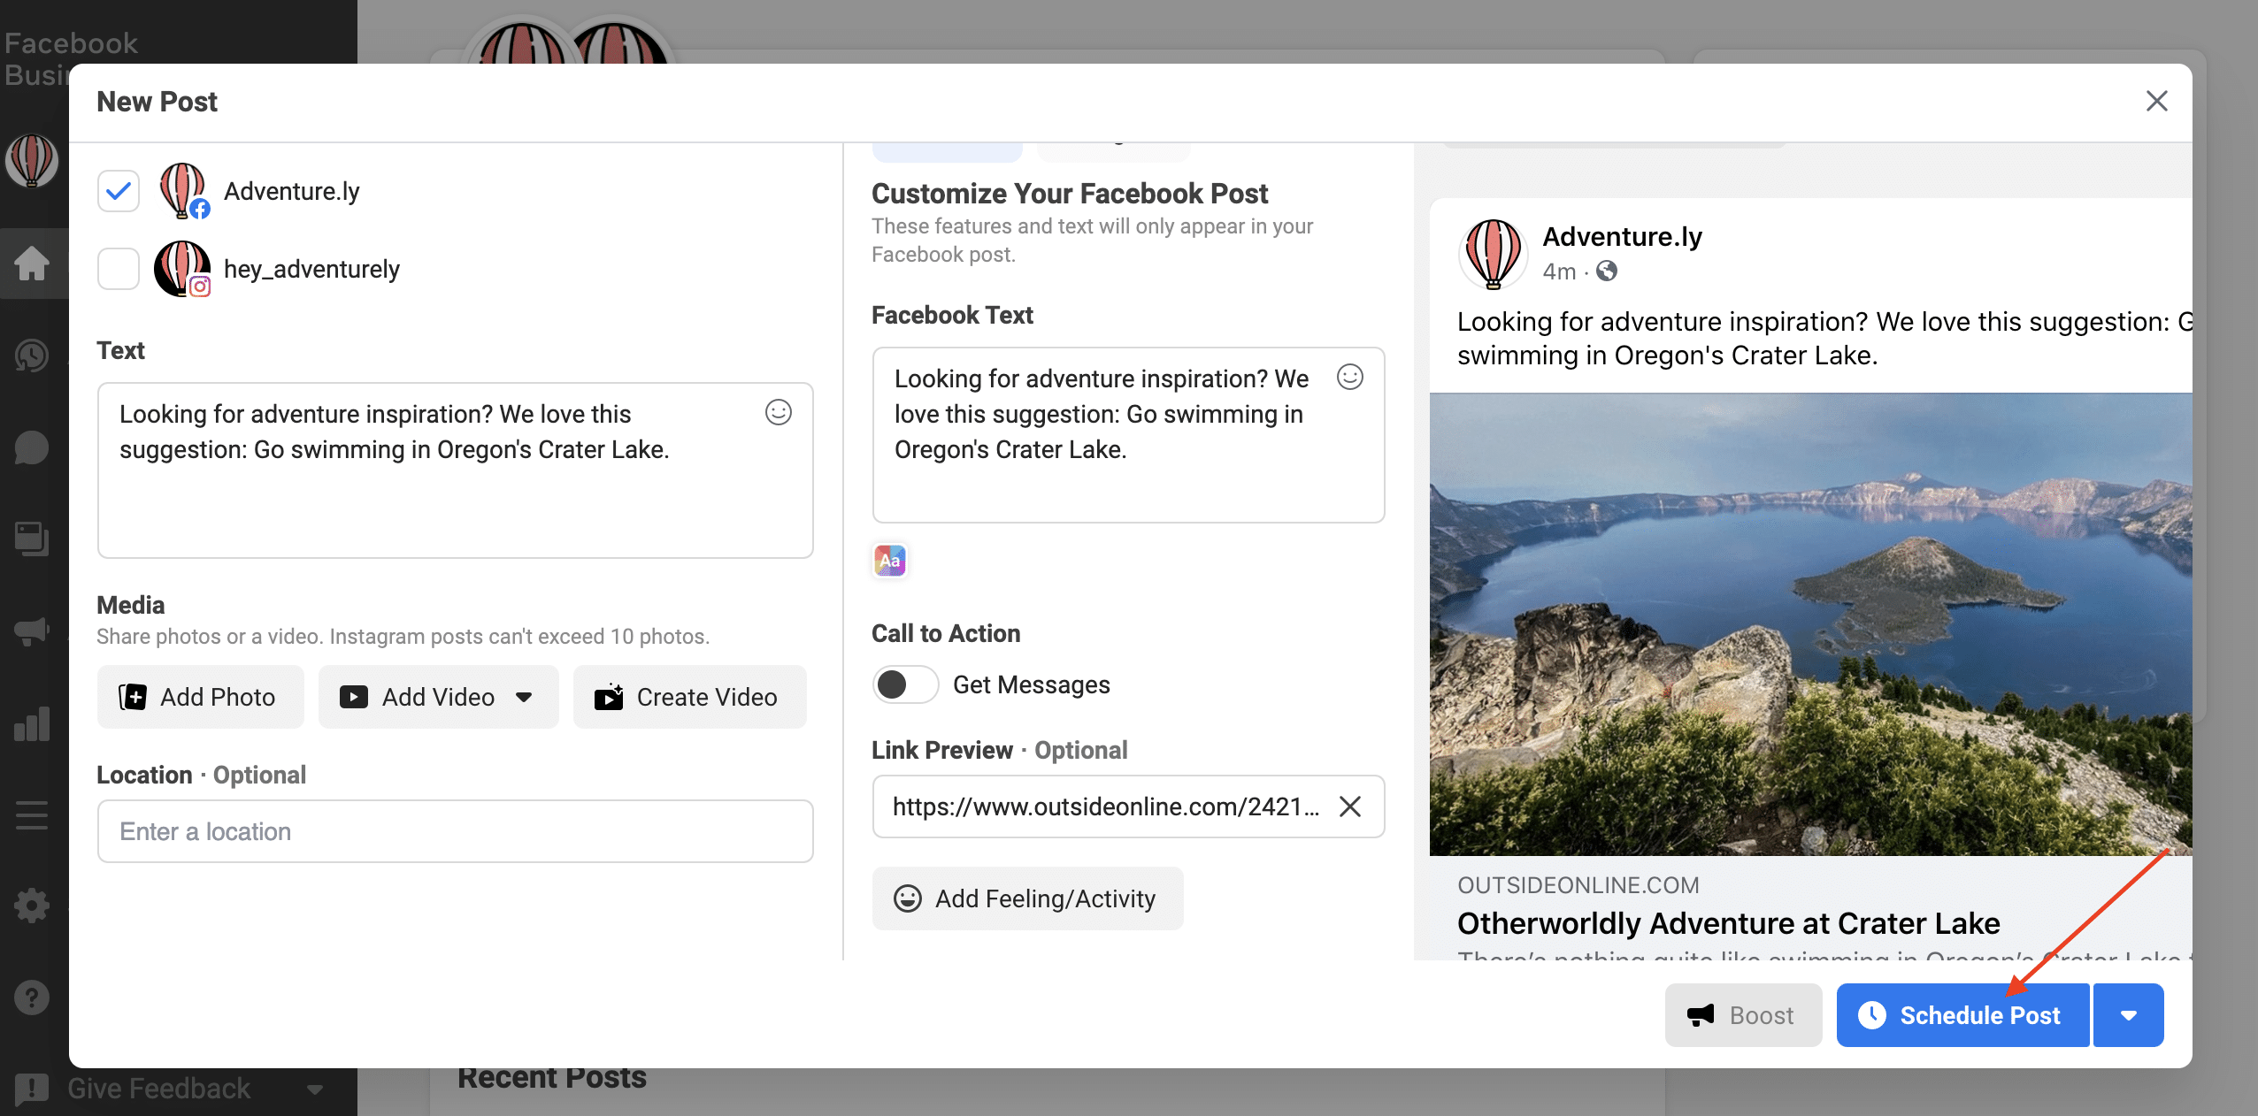The image size is (2258, 1116).
Task: Click the Create Video icon
Action: point(608,699)
